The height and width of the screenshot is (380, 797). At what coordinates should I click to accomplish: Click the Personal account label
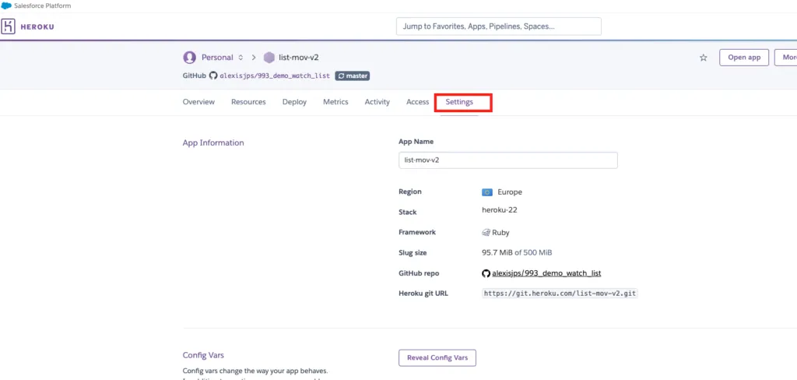coord(218,58)
